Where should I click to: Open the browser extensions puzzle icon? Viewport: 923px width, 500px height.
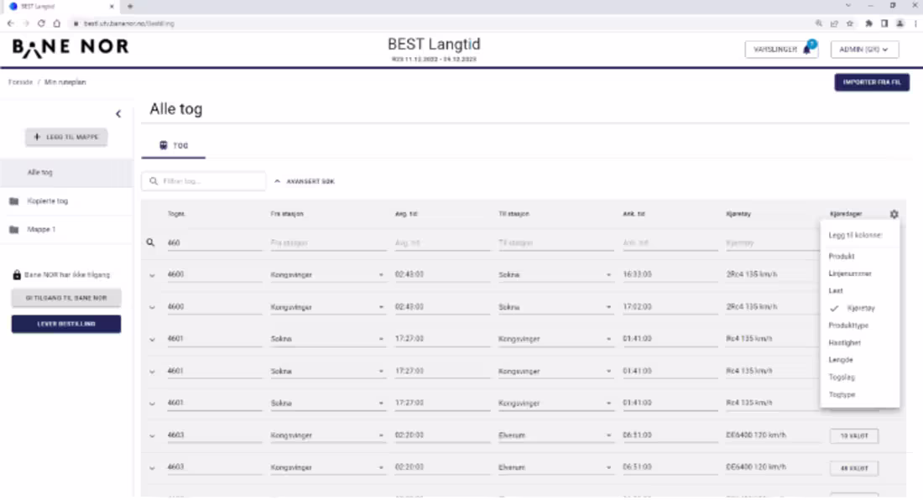868,23
